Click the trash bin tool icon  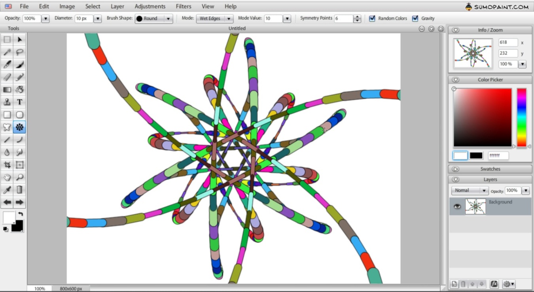19,190
